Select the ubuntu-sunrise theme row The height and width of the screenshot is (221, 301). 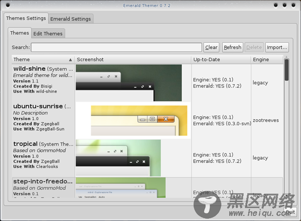(x=147, y=120)
